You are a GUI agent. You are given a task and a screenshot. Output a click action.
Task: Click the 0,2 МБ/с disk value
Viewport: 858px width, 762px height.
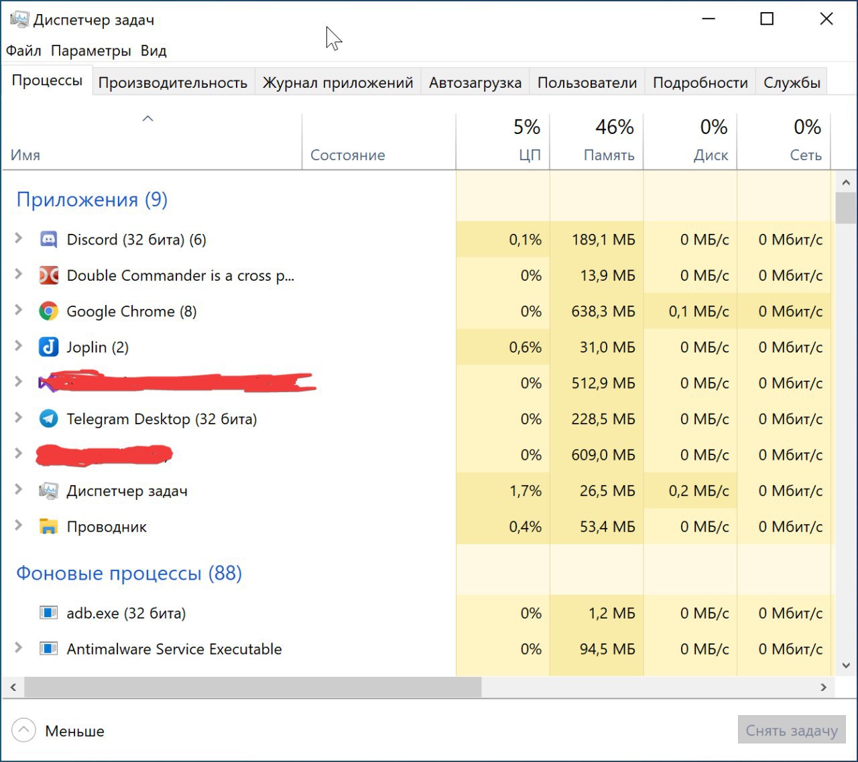pyautogui.click(x=698, y=491)
